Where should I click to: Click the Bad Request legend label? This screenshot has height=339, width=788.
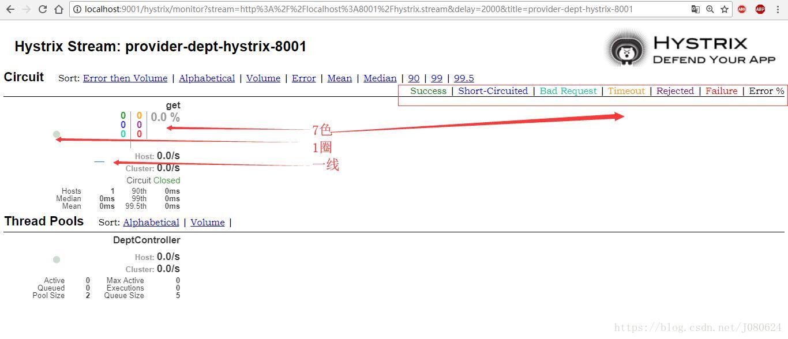[568, 91]
